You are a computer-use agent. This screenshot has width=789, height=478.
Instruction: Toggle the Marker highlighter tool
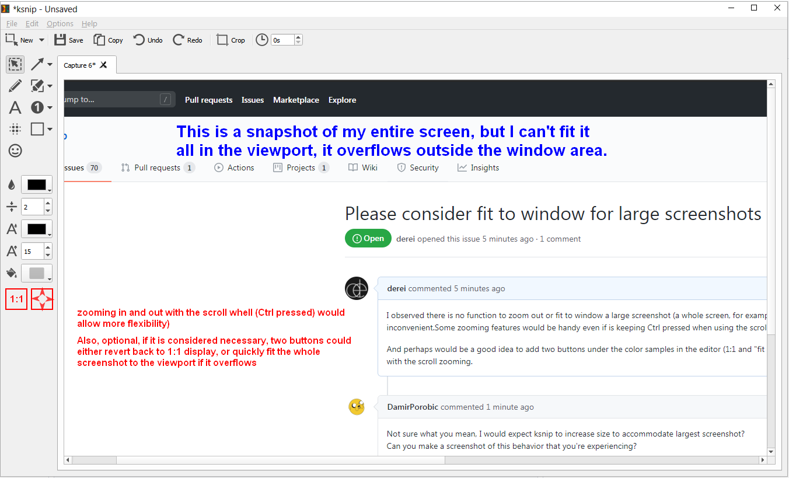(x=37, y=86)
